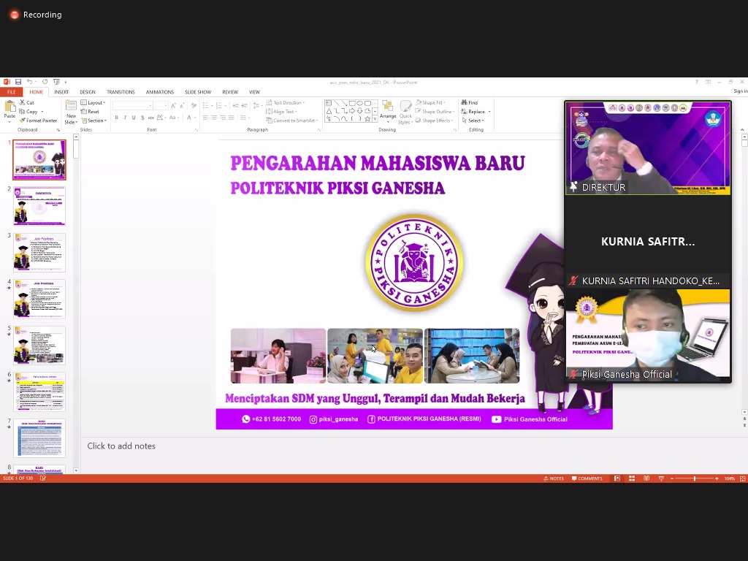Select slide 6 thumbnail
The image size is (748, 561).
39,392
